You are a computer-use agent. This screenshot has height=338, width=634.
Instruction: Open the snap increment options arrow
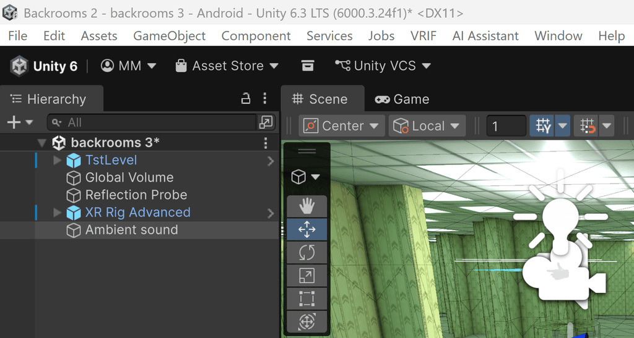point(607,126)
